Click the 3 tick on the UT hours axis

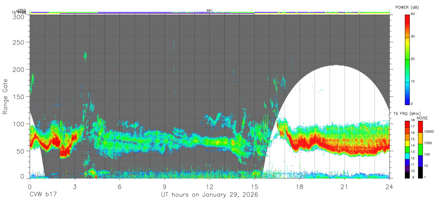pyautogui.click(x=75, y=186)
